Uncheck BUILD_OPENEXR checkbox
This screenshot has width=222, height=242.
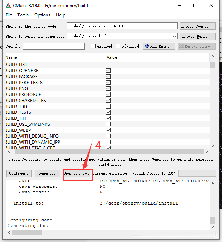(x=108, y=70)
